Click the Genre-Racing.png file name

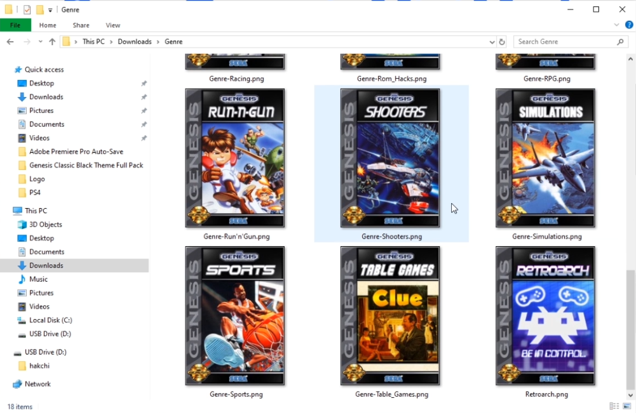[x=236, y=79]
